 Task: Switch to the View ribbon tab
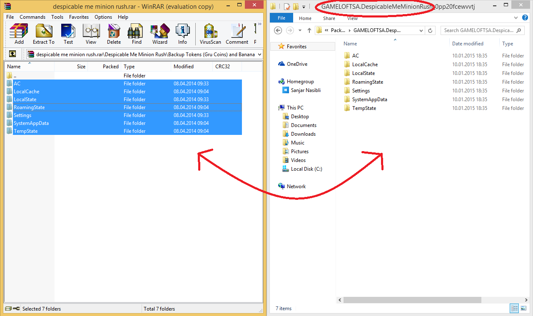(x=352, y=18)
